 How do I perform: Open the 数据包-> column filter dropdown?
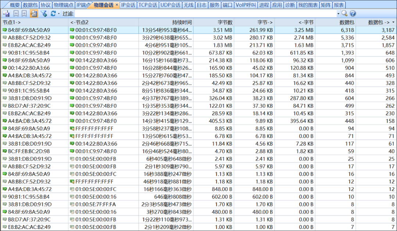(393, 22)
